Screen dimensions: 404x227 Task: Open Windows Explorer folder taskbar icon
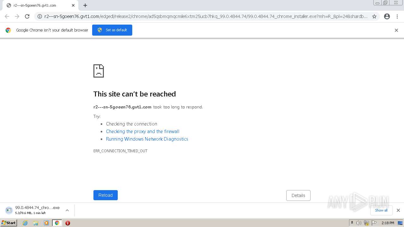coord(36,223)
